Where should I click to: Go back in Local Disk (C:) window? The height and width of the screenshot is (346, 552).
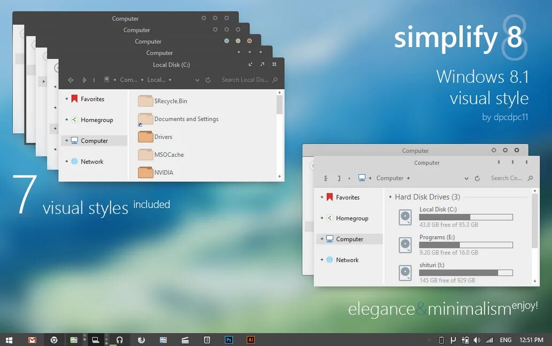[x=71, y=80]
